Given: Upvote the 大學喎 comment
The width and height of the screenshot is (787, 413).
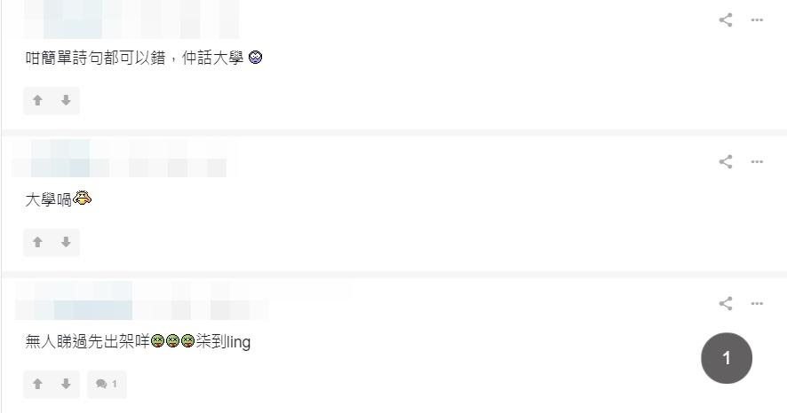Looking at the screenshot, I should (37, 242).
